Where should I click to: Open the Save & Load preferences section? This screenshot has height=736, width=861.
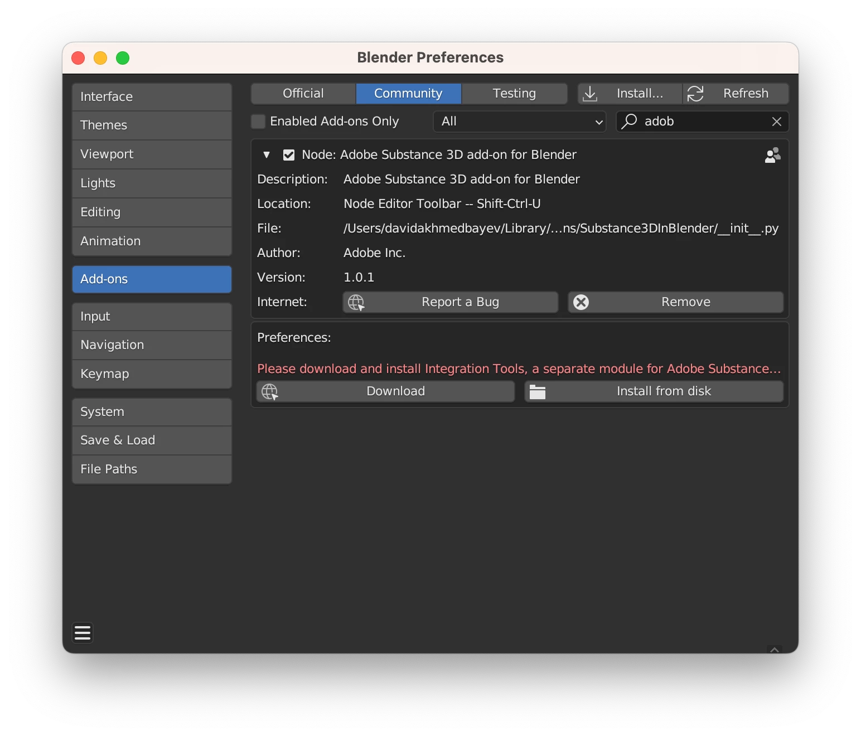(152, 440)
